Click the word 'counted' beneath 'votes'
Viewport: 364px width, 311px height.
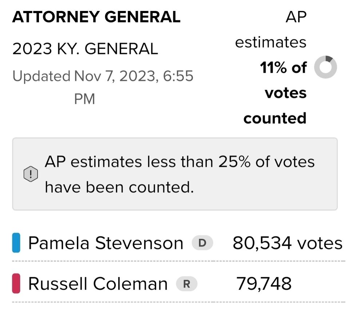point(275,118)
